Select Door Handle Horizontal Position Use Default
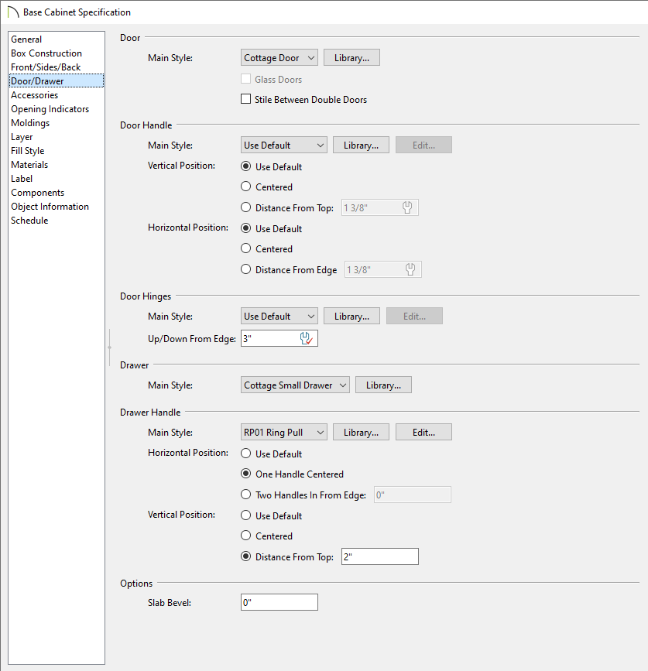 click(245, 228)
